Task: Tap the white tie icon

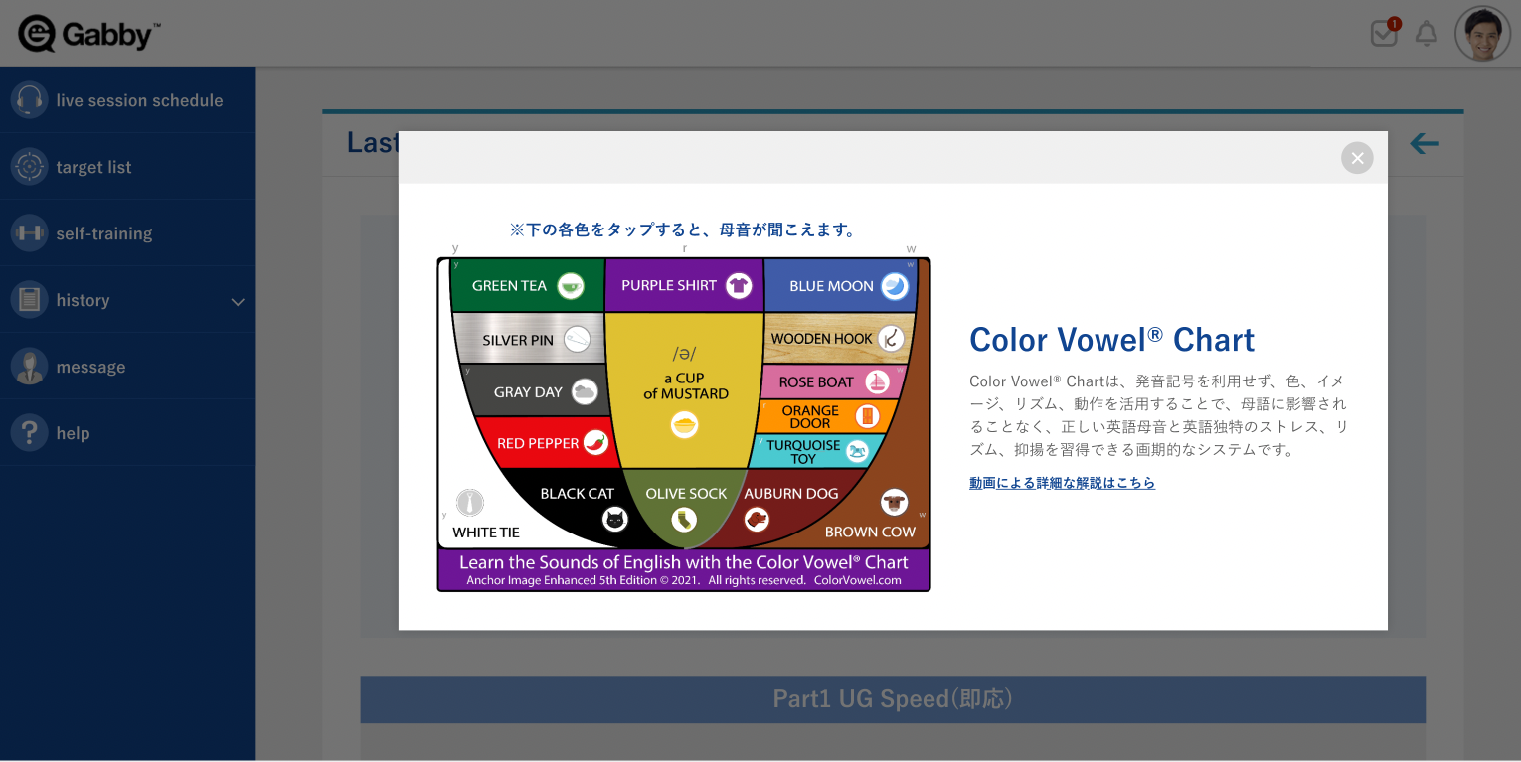Action: tap(470, 503)
